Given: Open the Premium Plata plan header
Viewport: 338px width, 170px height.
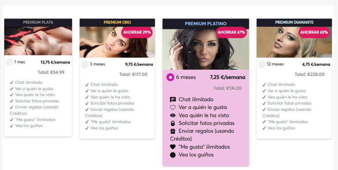Looking at the screenshot, I should [38, 22].
